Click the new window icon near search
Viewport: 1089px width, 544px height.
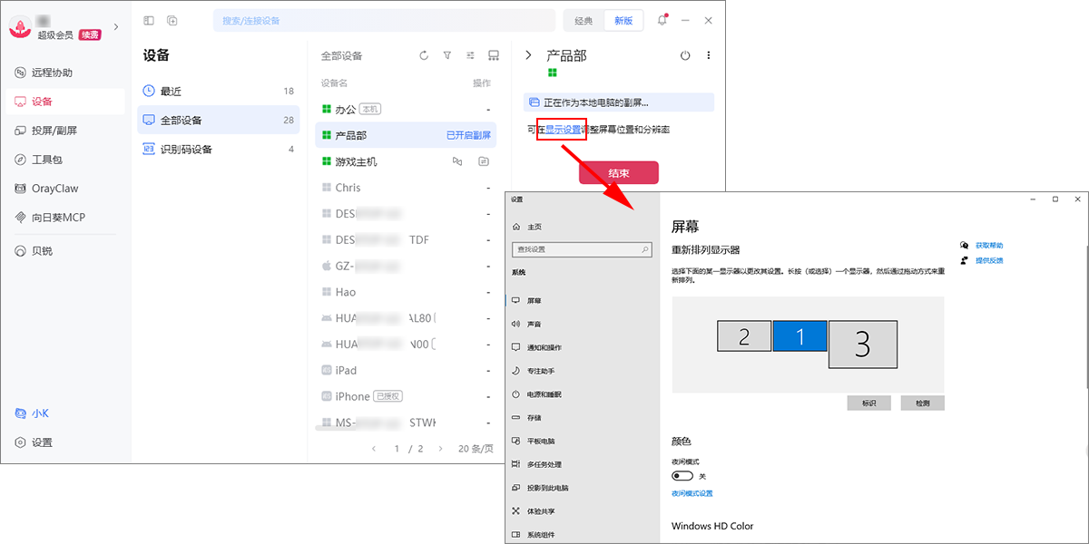172,20
